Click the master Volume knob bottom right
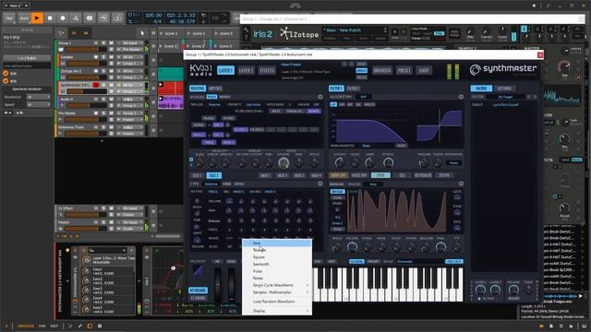Screen dimensions: 591x332 coord(513,290)
